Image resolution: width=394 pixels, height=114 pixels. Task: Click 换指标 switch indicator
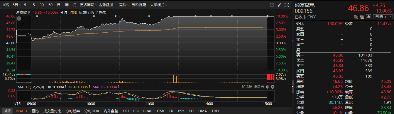258,87
